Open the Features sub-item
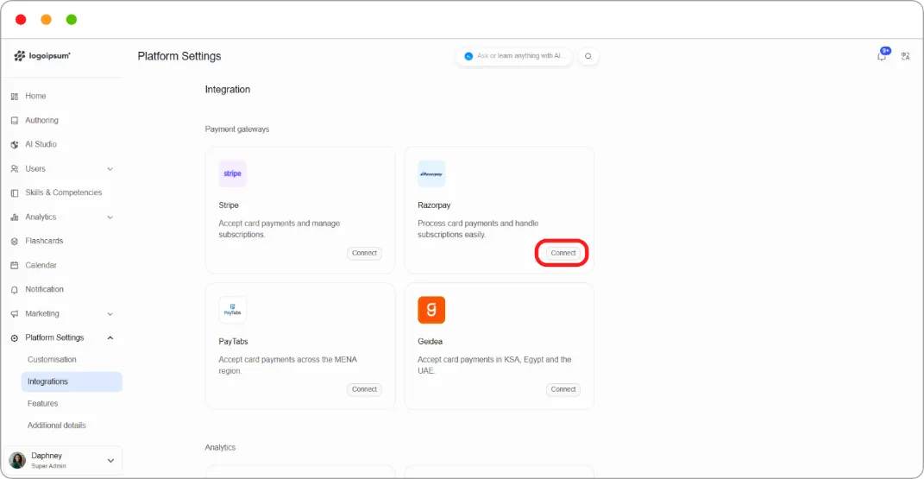The image size is (924, 479). pyautogui.click(x=42, y=404)
